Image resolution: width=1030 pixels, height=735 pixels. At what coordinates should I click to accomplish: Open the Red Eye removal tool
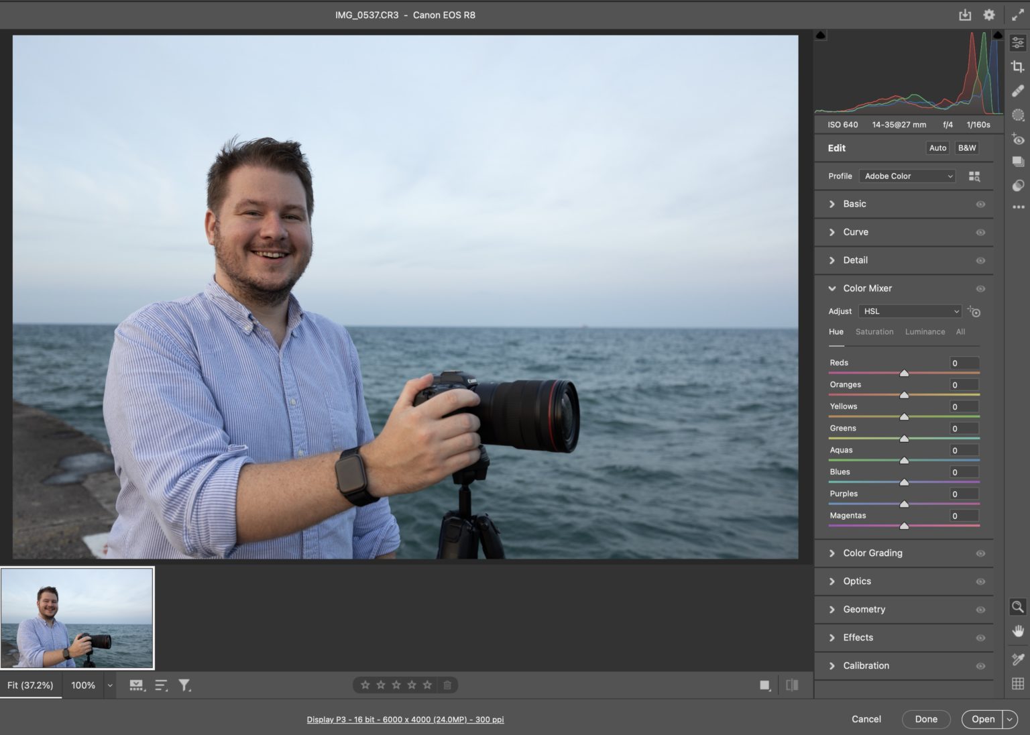pos(1018,139)
